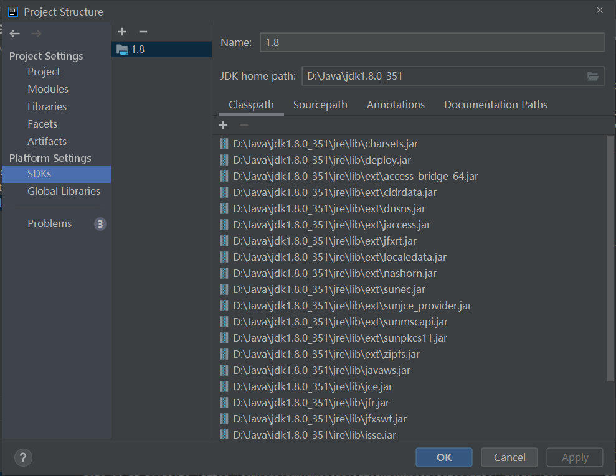
Task: Select the 1.8 SDK entry in list
Action: [x=138, y=49]
